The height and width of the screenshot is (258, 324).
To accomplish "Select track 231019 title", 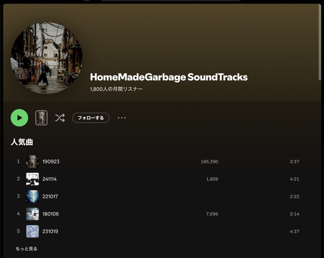I will coord(50,232).
